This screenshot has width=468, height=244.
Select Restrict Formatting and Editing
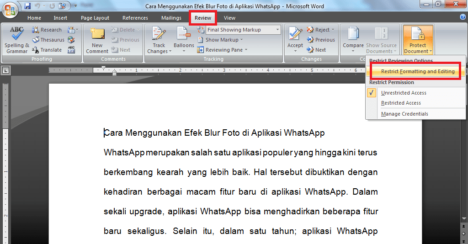tap(418, 71)
